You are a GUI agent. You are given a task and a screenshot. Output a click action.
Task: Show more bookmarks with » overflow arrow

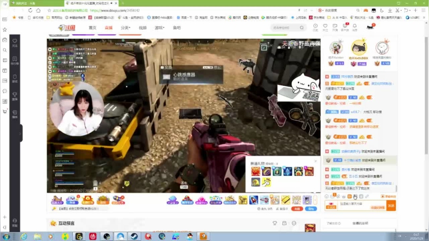coord(424,17)
